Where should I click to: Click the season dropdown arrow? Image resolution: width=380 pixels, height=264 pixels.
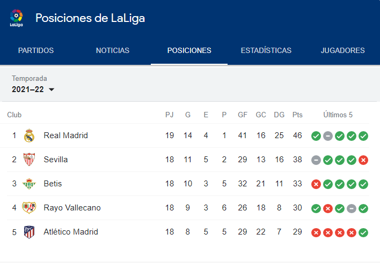pos(52,89)
